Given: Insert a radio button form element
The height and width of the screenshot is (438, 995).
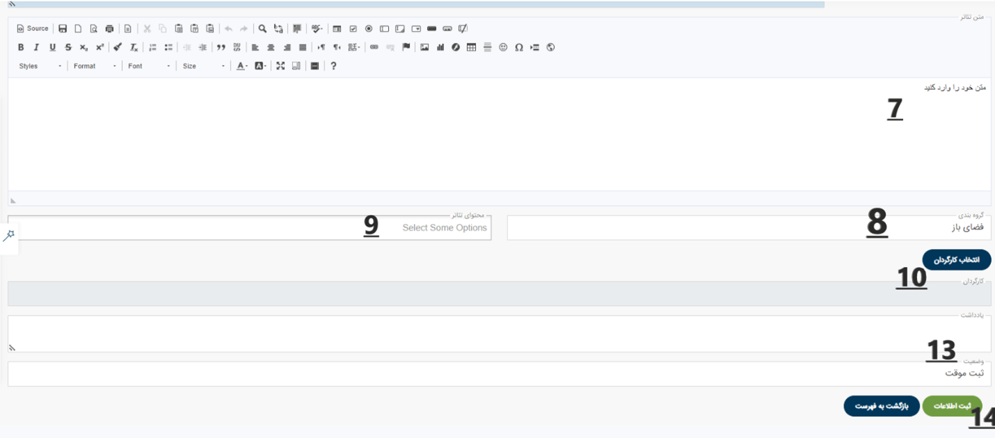Looking at the screenshot, I should point(369,29).
